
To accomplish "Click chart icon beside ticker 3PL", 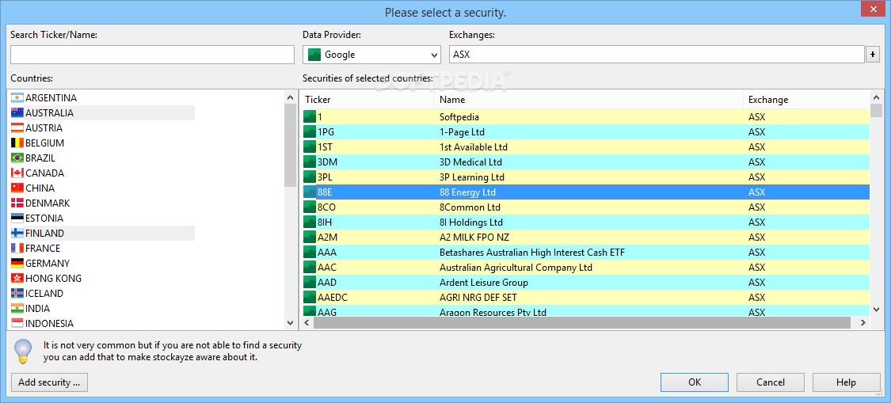I will pyautogui.click(x=309, y=177).
